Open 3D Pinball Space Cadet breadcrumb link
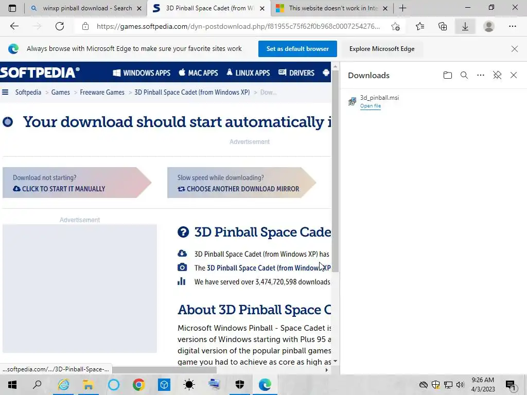The image size is (527, 395). (192, 93)
